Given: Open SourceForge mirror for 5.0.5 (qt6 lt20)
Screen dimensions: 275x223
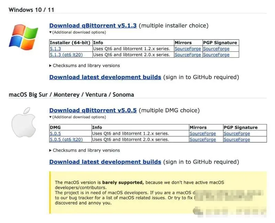Looking at the screenshot, I should point(203,140).
